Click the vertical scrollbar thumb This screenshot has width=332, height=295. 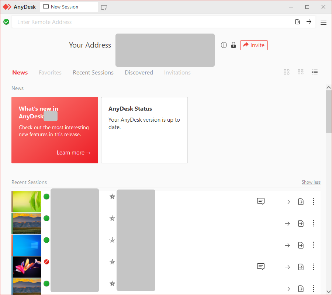(329, 112)
